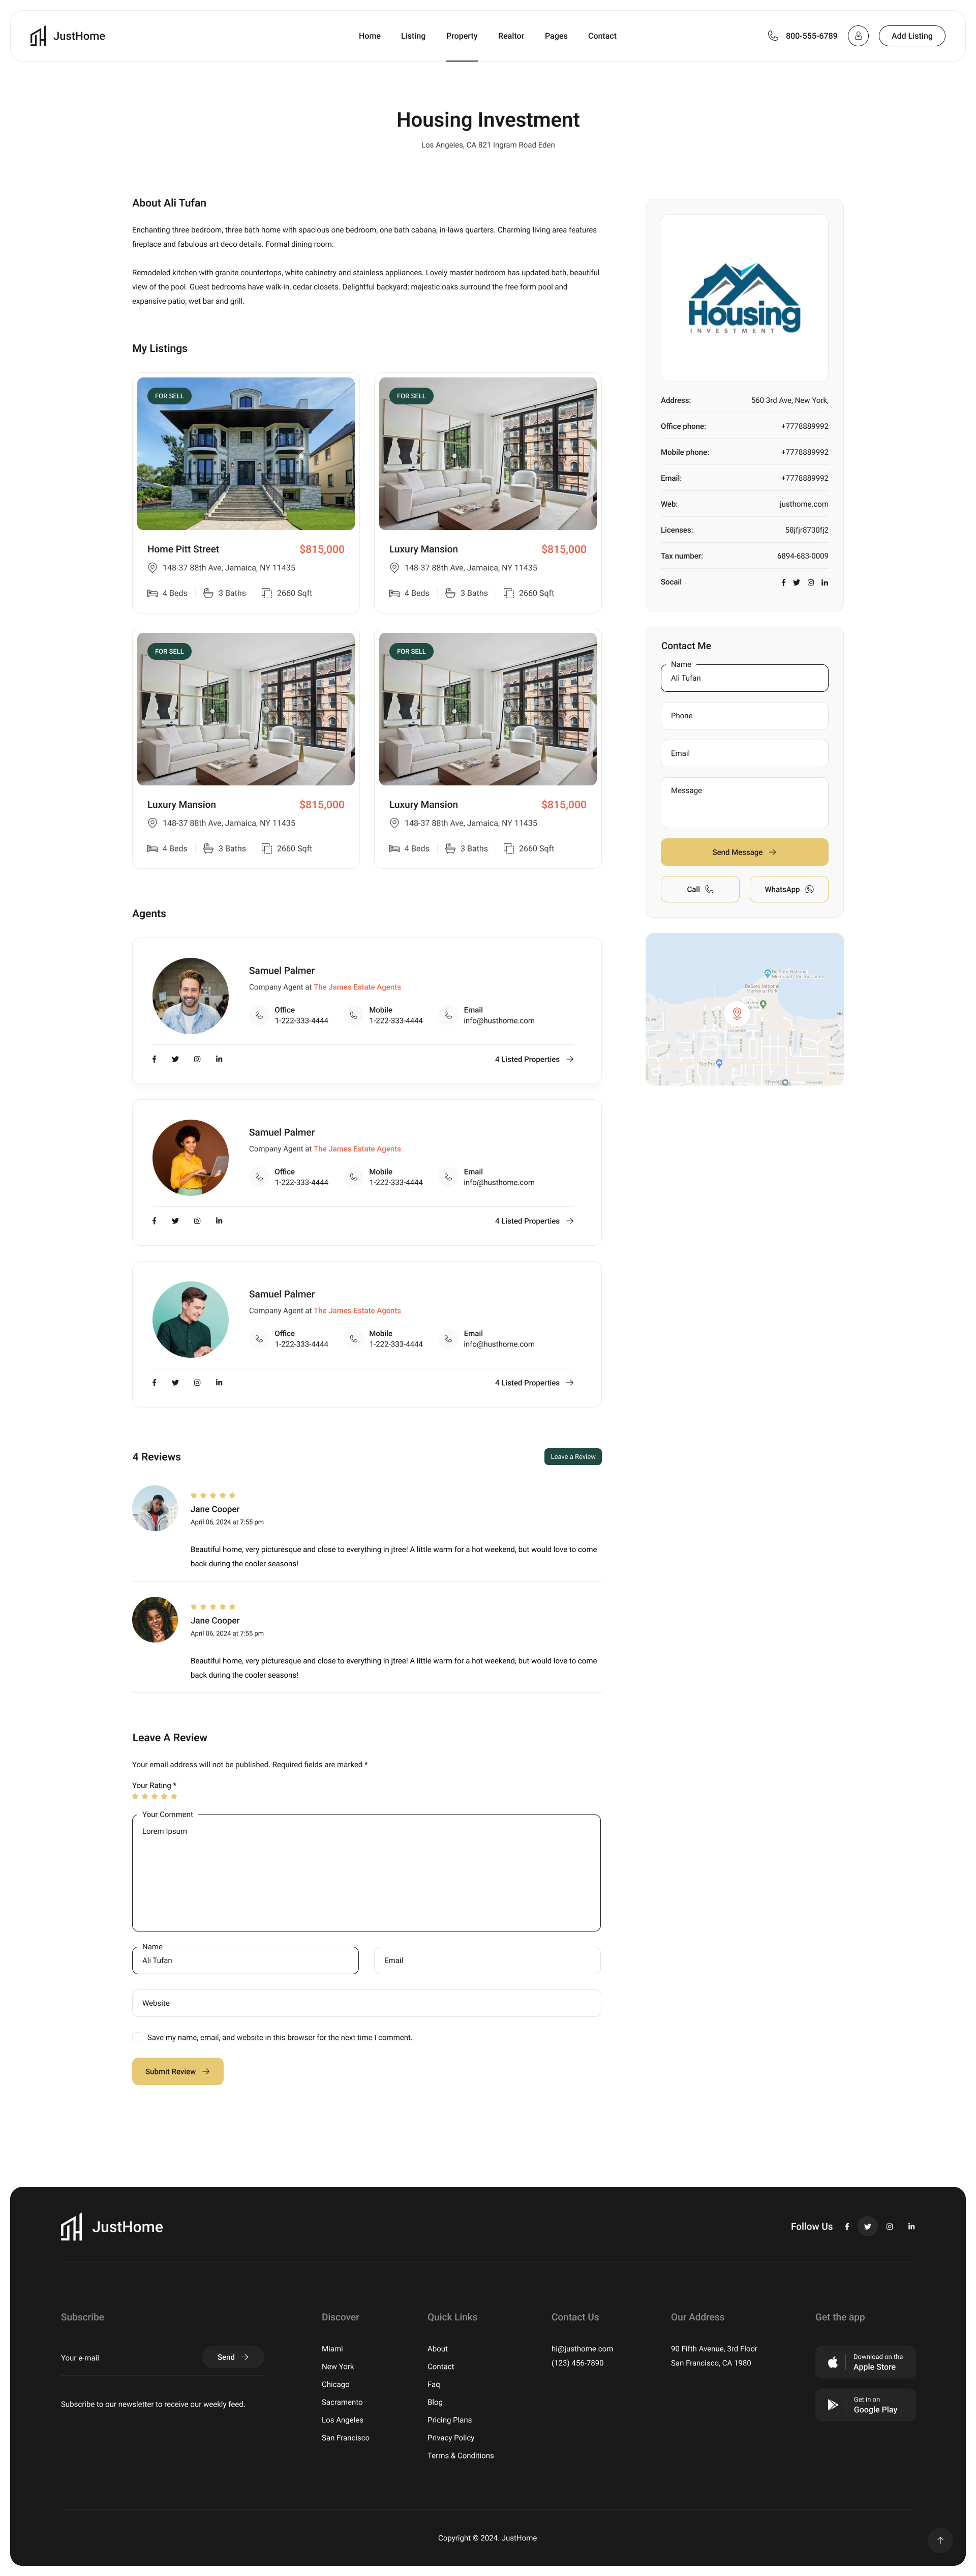Viewport: 976px width, 2576px height.
Task: Enable Save my name, email, and website checkbox
Action: click(x=137, y=2037)
